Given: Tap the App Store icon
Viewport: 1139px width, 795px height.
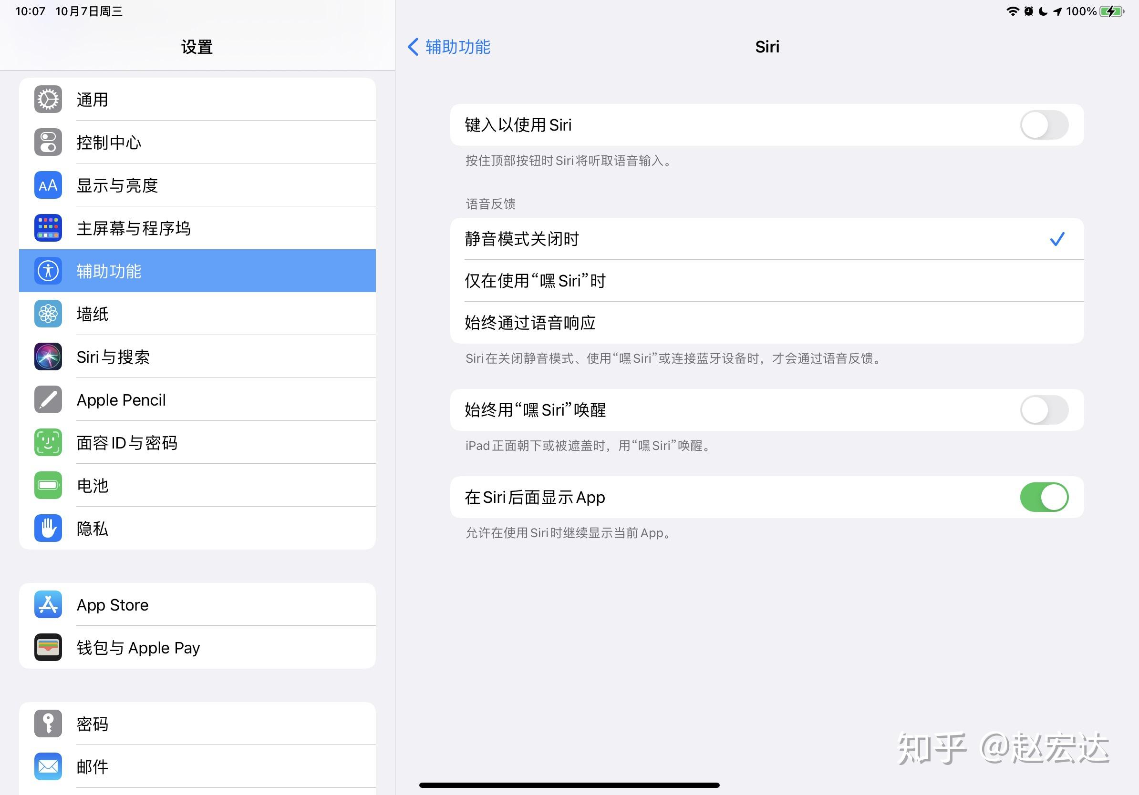Looking at the screenshot, I should 48,605.
